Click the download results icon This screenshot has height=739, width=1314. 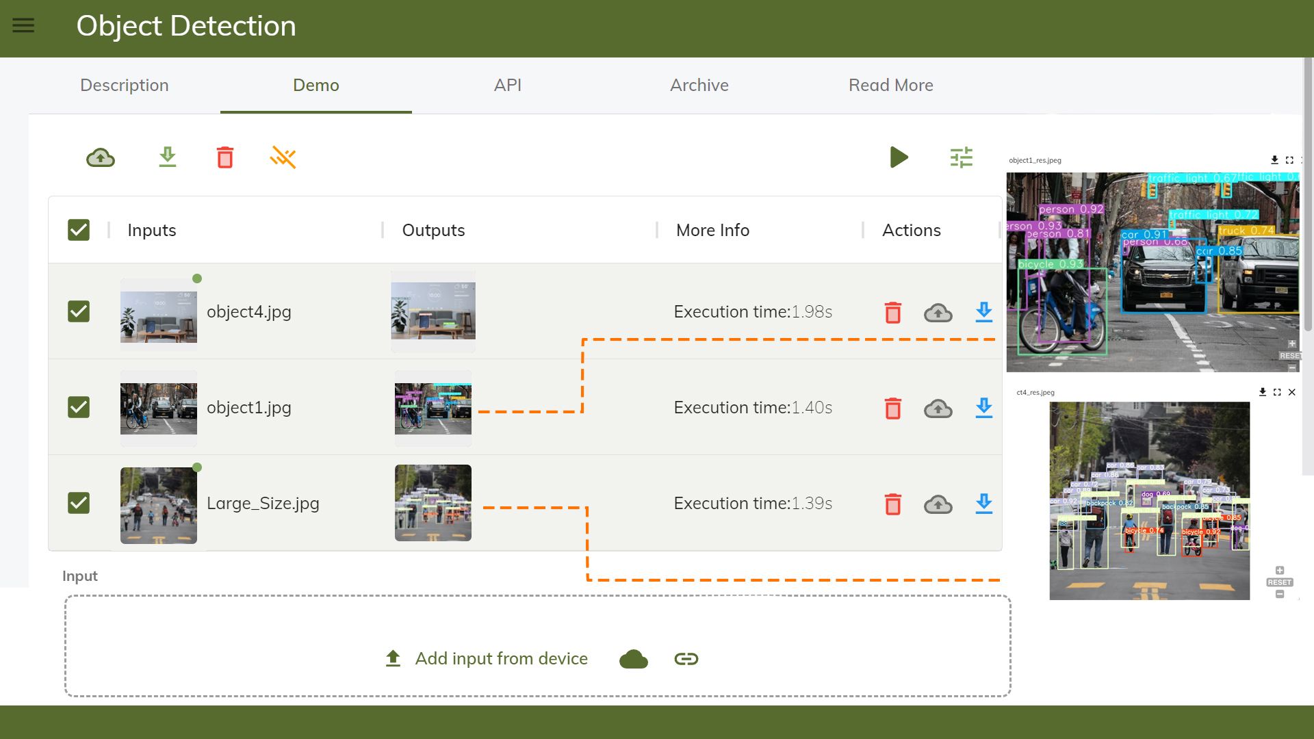pyautogui.click(x=166, y=157)
